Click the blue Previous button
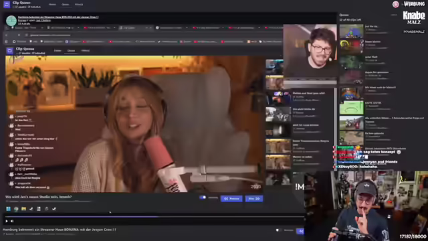This screenshot has width=428, height=241. [231, 199]
